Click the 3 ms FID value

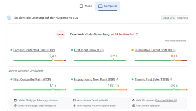(x=114, y=56)
